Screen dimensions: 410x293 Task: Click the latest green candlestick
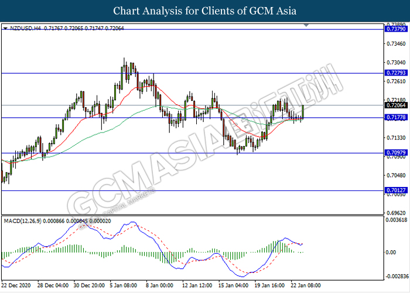[x=303, y=112]
